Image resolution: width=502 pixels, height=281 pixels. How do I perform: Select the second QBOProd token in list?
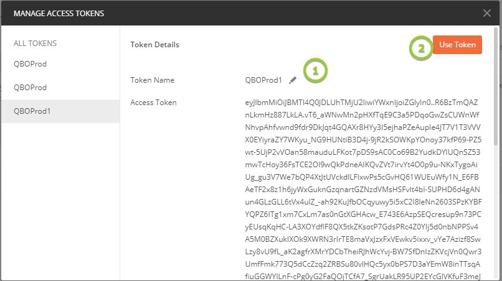pos(31,88)
